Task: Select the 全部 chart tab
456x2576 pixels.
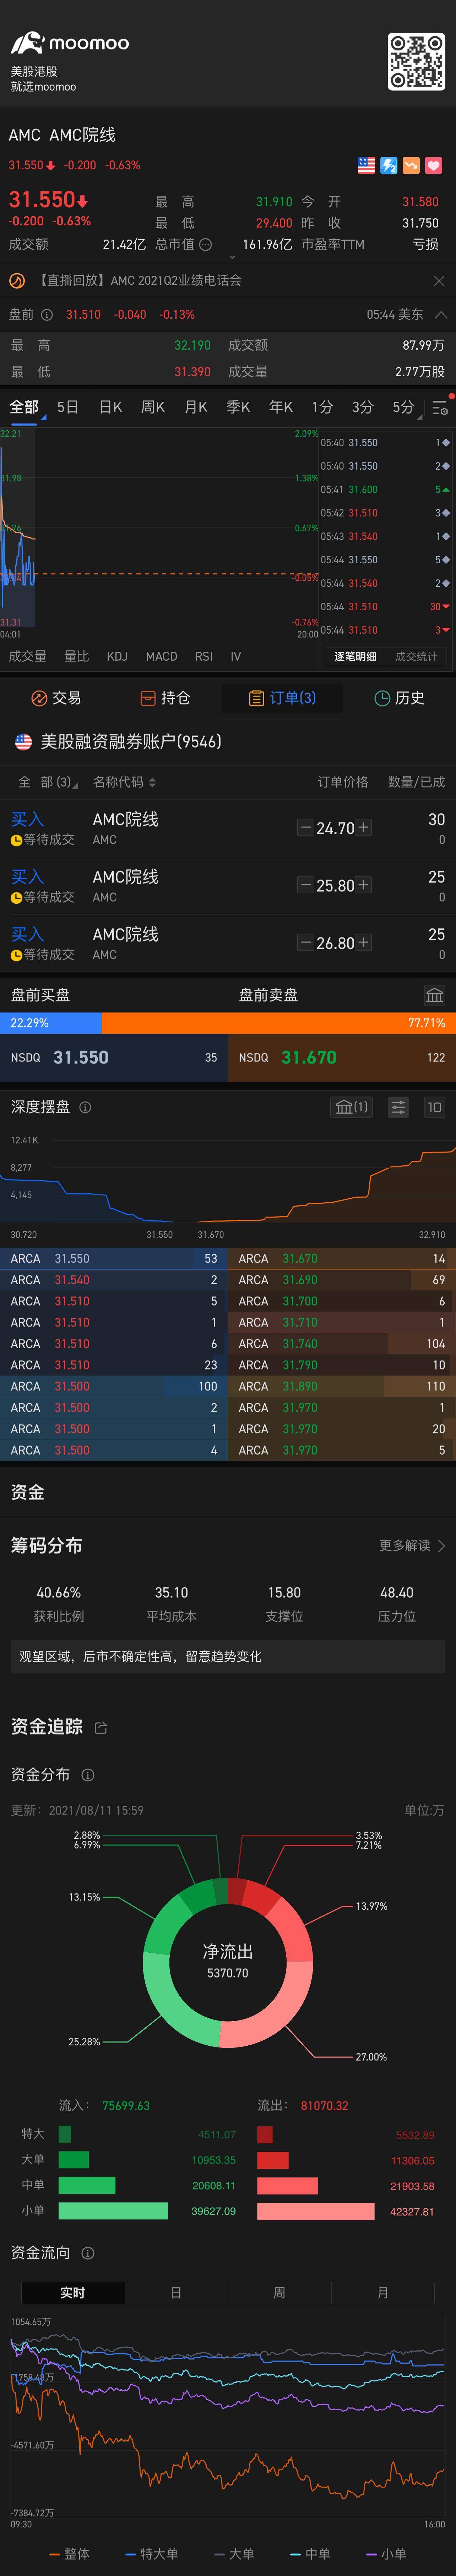Action: [24, 407]
